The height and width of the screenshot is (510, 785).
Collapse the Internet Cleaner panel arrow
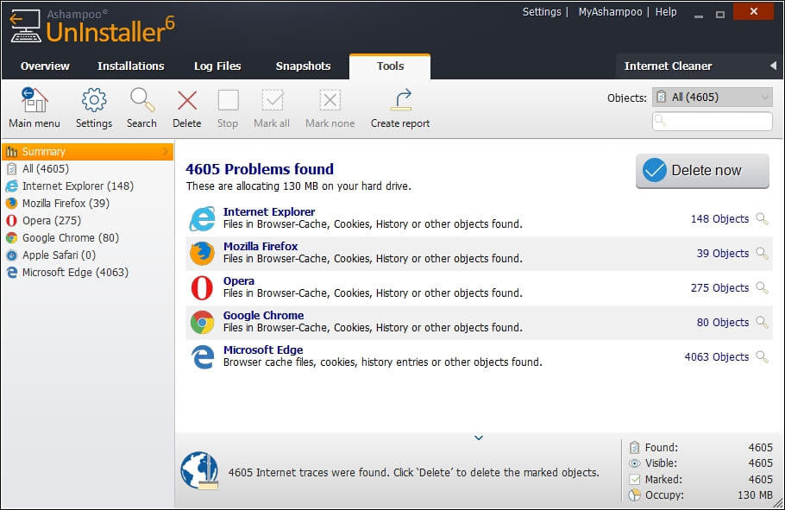click(773, 66)
